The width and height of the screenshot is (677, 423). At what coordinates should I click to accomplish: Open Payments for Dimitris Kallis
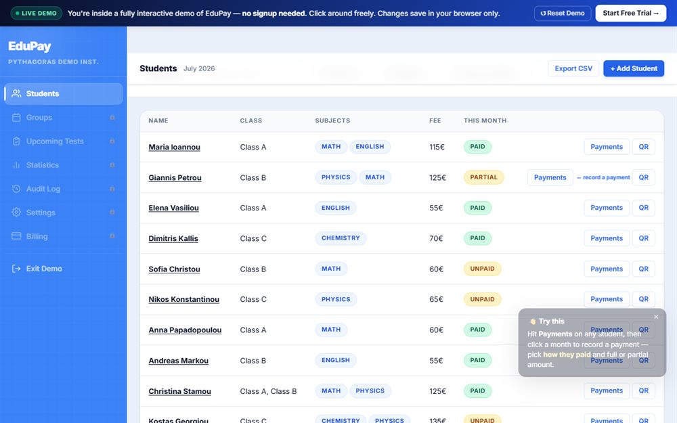[606, 238]
